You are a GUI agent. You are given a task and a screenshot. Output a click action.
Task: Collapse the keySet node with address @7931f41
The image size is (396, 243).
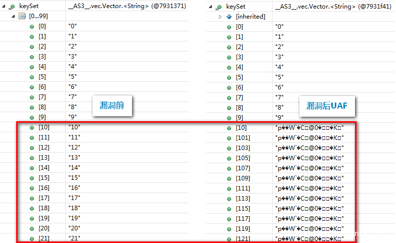[x=210, y=7]
